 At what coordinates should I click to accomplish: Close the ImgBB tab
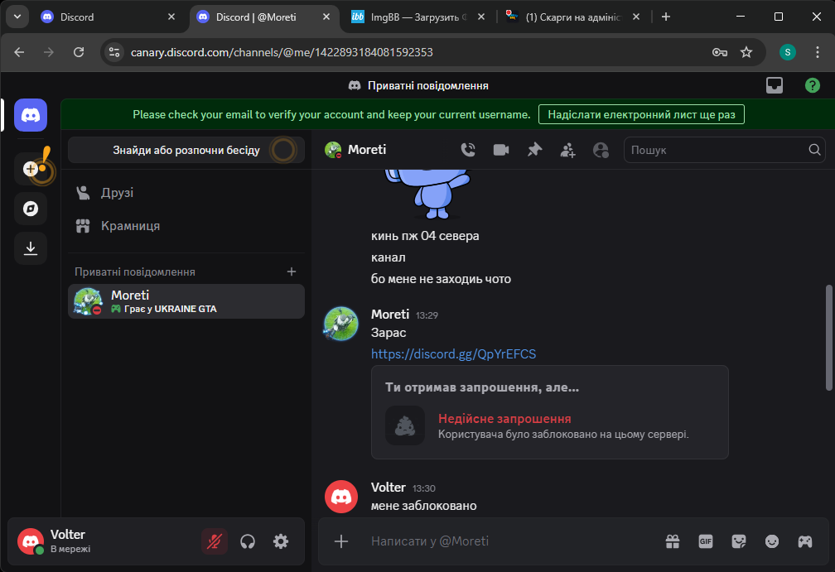point(480,17)
